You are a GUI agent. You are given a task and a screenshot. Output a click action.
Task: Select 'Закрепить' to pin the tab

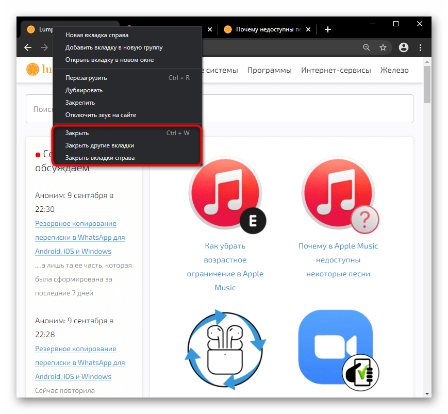pos(80,103)
